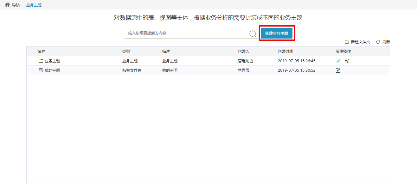Select the 私有文件夹 type cell

click(132, 70)
